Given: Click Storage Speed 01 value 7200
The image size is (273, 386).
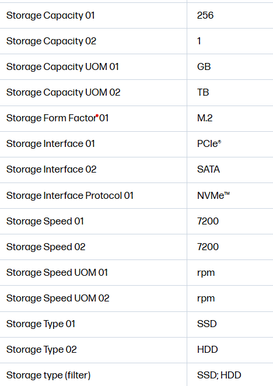Looking at the screenshot, I should tap(208, 222).
